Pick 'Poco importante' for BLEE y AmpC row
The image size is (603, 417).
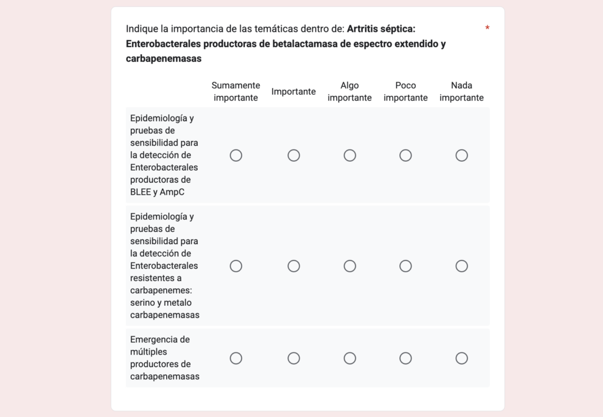click(406, 155)
